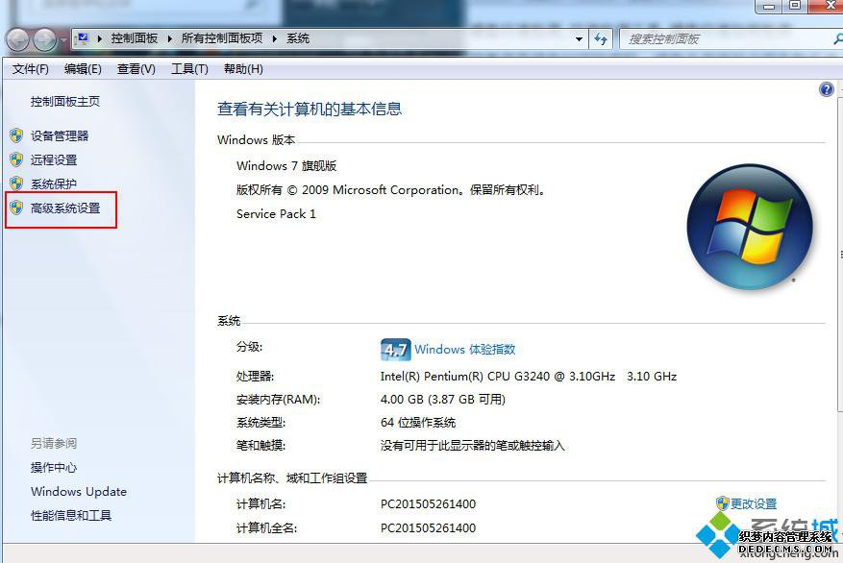The width and height of the screenshot is (843, 563).
Task: Open 远程设置 link
Action: [x=54, y=160]
